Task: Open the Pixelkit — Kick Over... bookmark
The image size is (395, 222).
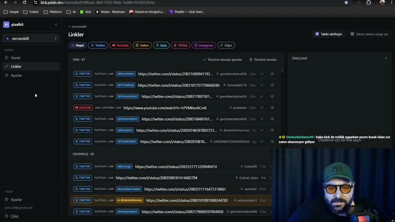Action: click(187, 12)
